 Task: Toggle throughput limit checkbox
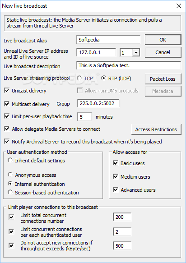point(11,246)
